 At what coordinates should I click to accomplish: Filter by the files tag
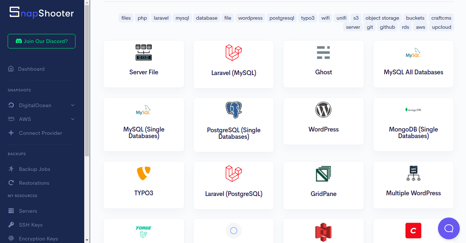(126, 18)
